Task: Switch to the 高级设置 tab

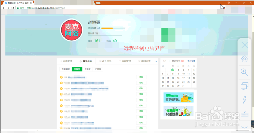Action: point(144,61)
